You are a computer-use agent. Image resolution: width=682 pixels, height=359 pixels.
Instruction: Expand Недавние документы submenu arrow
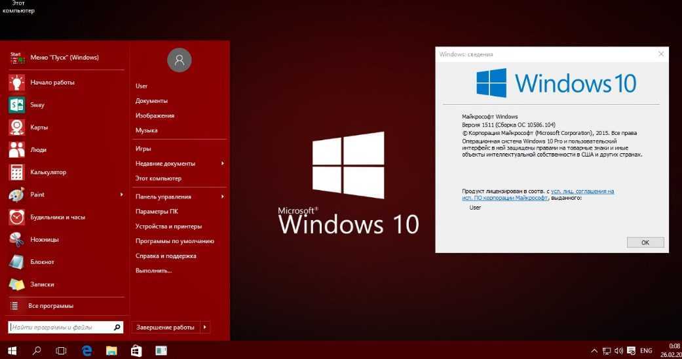point(222,164)
